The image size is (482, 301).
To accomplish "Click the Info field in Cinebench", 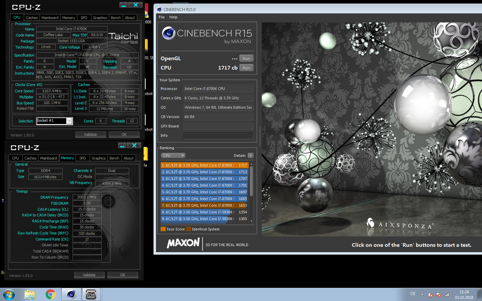I will point(218,135).
